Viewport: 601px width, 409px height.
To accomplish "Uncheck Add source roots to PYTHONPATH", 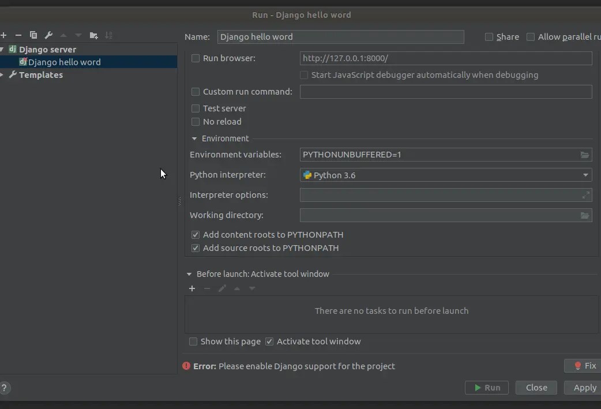I will (x=195, y=247).
